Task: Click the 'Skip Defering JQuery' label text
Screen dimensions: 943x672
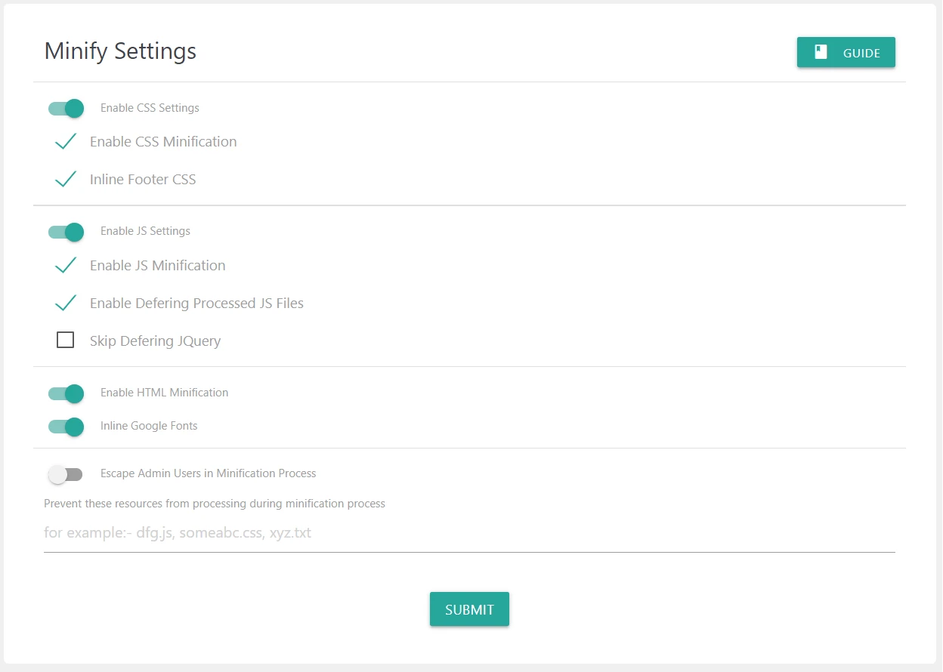Action: tap(155, 341)
